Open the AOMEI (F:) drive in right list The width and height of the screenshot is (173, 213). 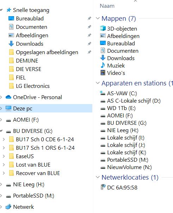coord(120,116)
